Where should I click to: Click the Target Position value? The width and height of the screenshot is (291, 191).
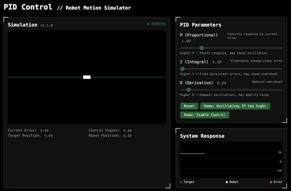coord(48,136)
